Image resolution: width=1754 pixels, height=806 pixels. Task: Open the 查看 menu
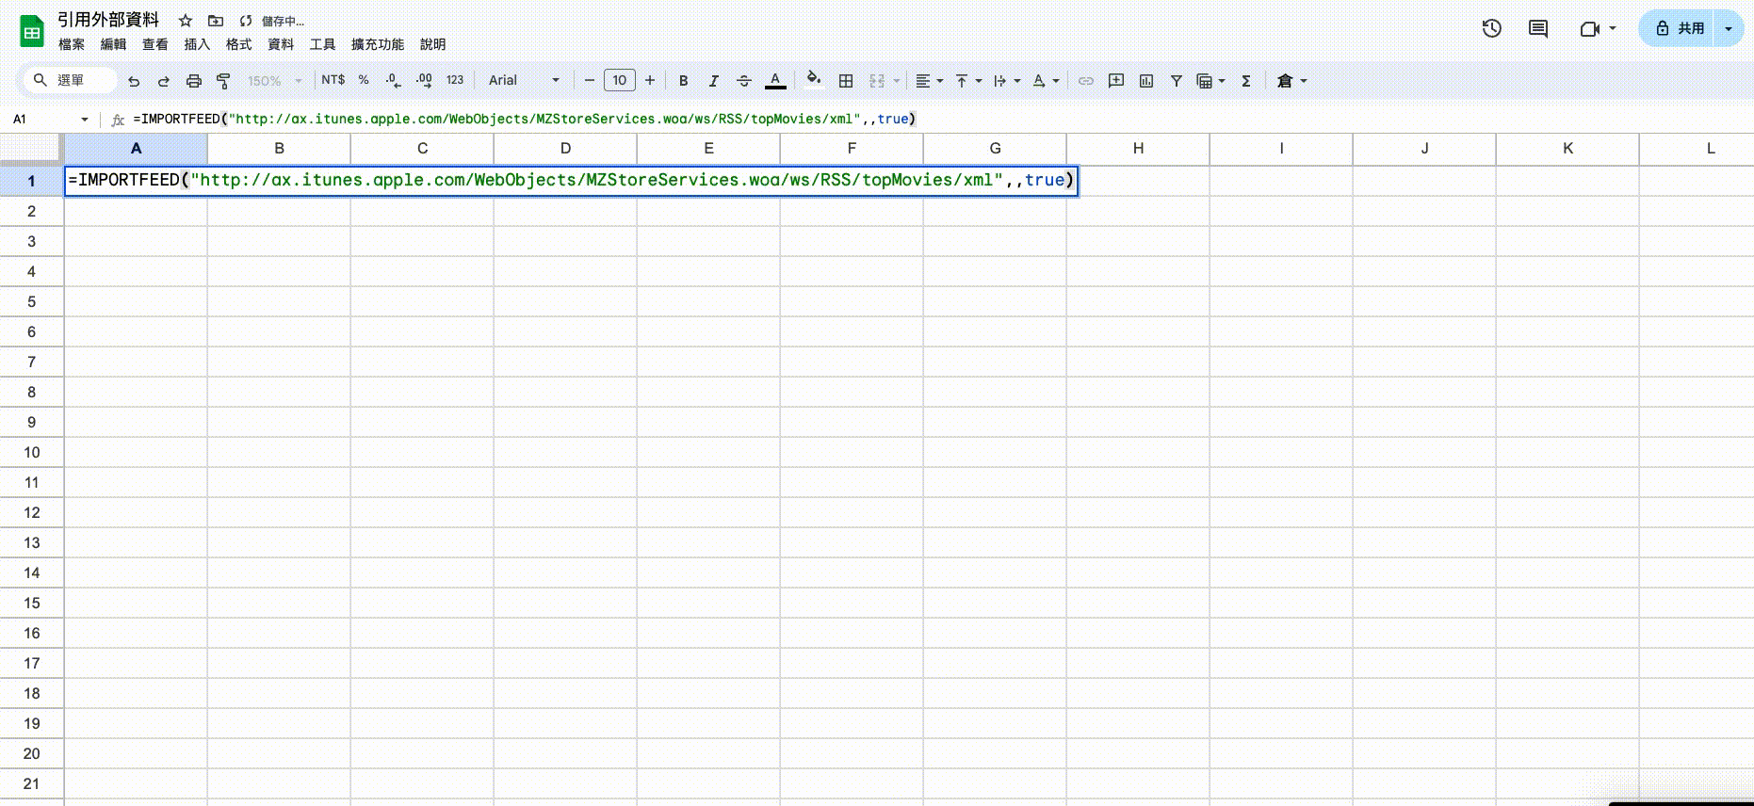coord(155,44)
